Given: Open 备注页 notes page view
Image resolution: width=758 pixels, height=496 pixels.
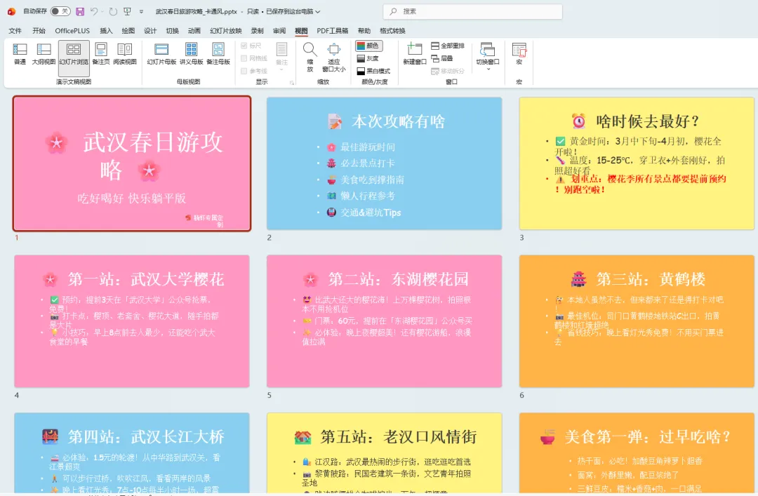Looking at the screenshot, I should pyautogui.click(x=101, y=53).
